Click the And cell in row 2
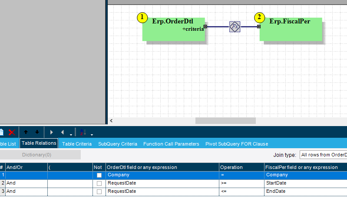The image size is (347, 198). click(x=26, y=183)
